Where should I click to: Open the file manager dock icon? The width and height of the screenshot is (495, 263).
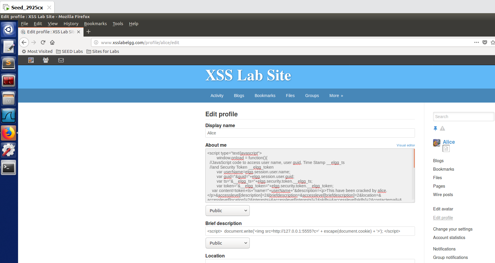coord(8,98)
